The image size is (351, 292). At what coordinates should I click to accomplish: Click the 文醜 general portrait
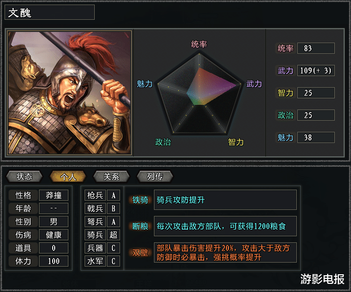point(69,92)
